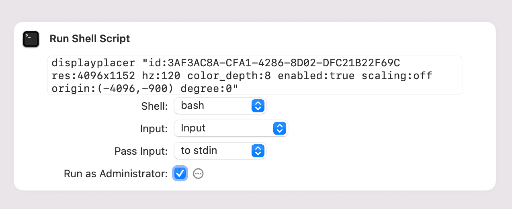Click the 'Shell:' label
This screenshot has width=512, height=209.
pyautogui.click(x=154, y=106)
